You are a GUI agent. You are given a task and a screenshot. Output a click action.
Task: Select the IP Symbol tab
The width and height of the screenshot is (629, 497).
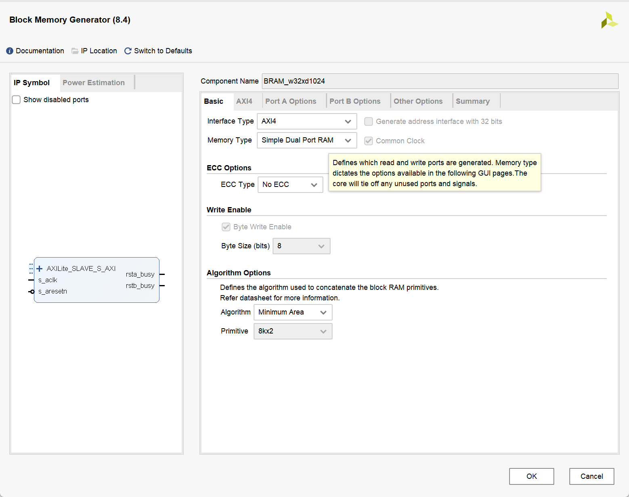pos(31,83)
